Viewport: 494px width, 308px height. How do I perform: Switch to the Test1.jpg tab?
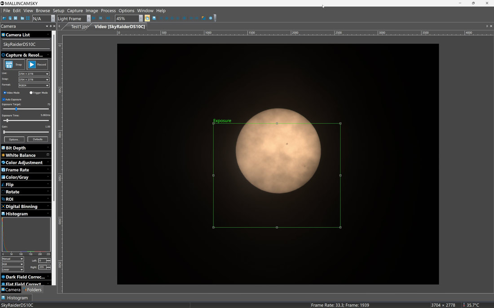(x=79, y=26)
